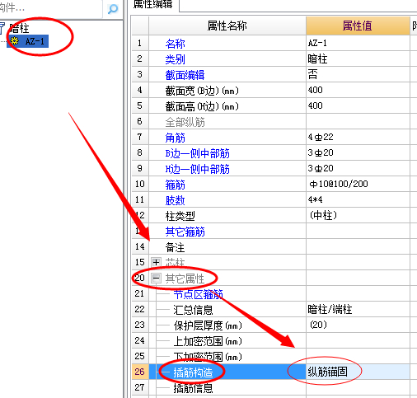Click the empty 上加密范围 value cell
417x398 pixels.
tap(358, 340)
